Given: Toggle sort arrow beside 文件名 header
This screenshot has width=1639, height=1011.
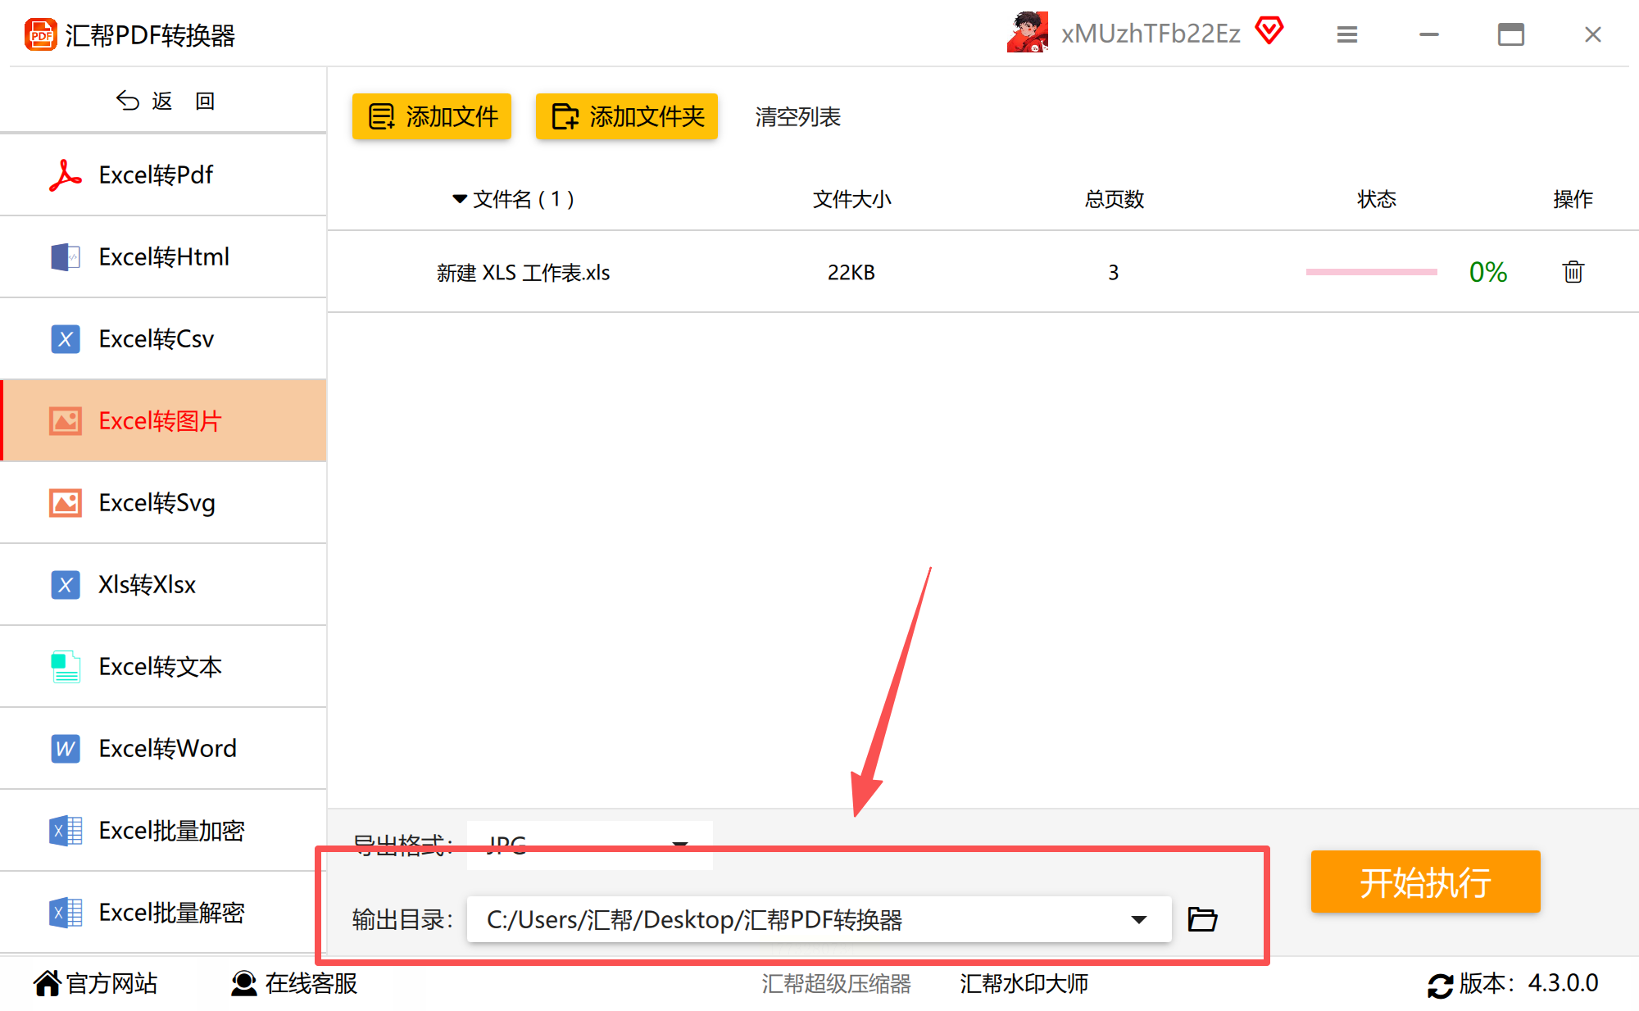Looking at the screenshot, I should click(x=459, y=199).
